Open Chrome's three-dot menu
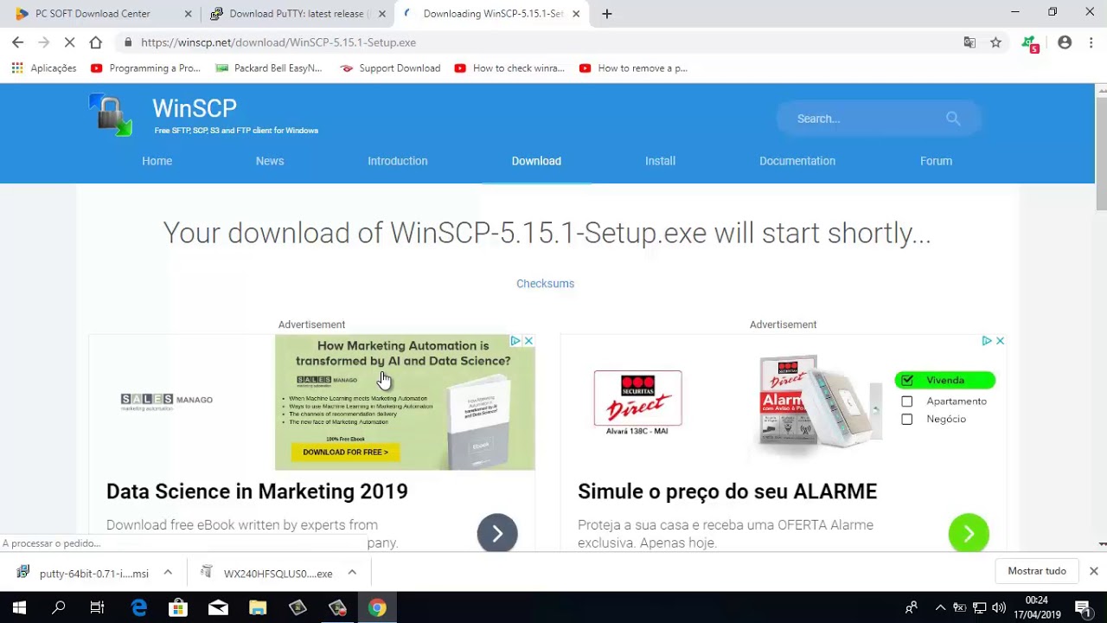Image resolution: width=1107 pixels, height=623 pixels. coord(1091,42)
